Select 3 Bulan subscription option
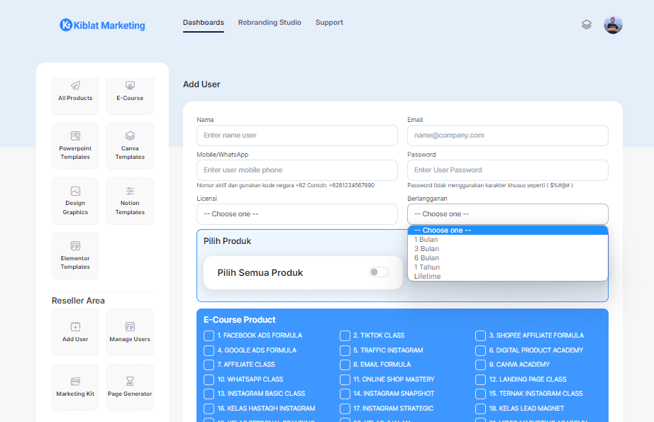654x422 pixels. point(508,248)
